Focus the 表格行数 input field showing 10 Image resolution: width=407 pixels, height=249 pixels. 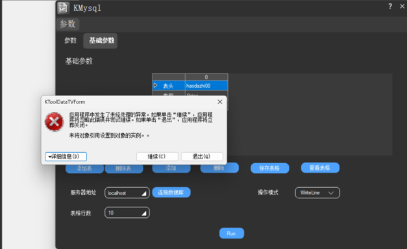click(127, 213)
